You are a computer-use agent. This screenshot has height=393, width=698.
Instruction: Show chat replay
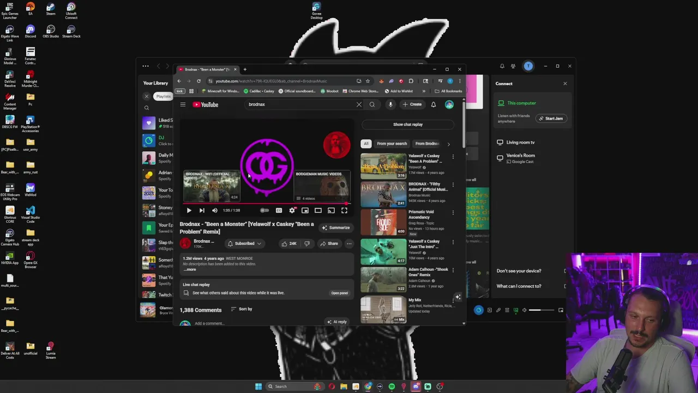coord(408,124)
